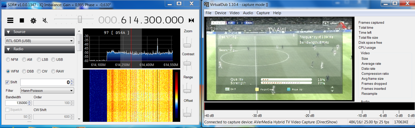Stop the SDR# radio playback
The image size is (415, 128).
22,20
